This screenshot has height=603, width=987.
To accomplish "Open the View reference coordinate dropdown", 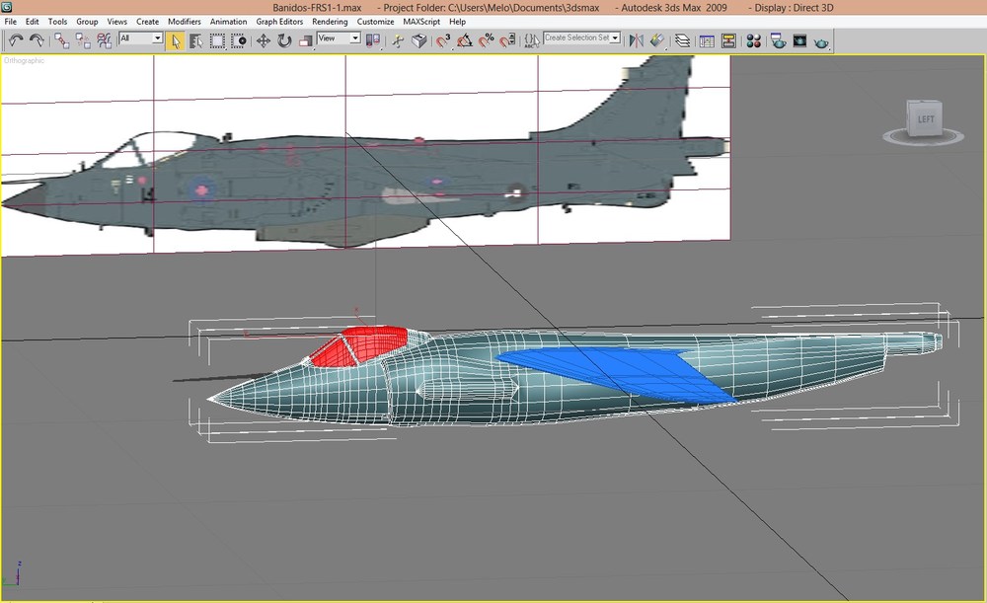I will tap(339, 38).
